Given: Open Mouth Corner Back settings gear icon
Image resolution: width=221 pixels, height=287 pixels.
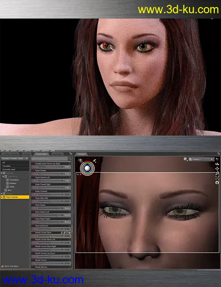Looking at the screenshot, I should 69,233.
